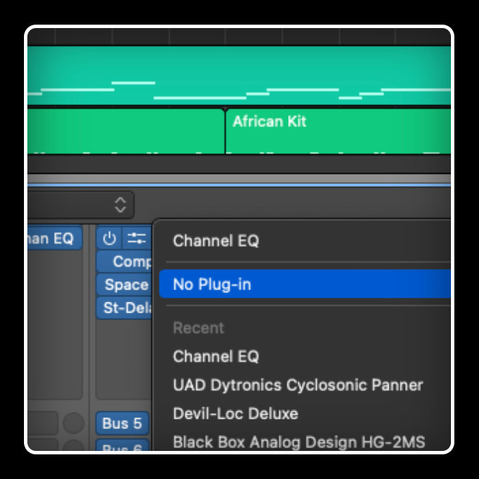The image size is (479, 479).
Task: Select the St-Delay plug-in slot
Action: click(125, 308)
